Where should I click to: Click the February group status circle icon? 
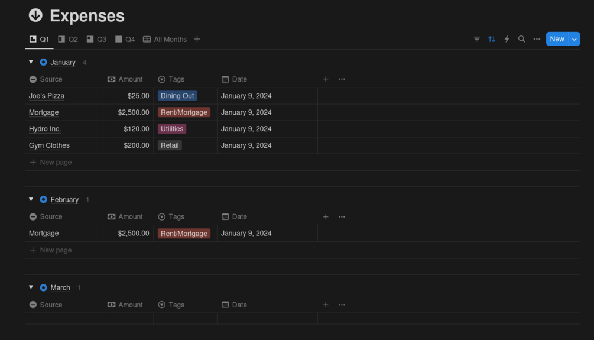(x=44, y=199)
